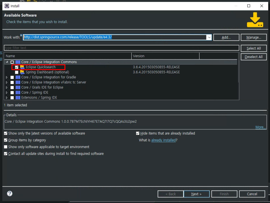Open the More... details link
The image size is (270, 203).
[x=261, y=127]
